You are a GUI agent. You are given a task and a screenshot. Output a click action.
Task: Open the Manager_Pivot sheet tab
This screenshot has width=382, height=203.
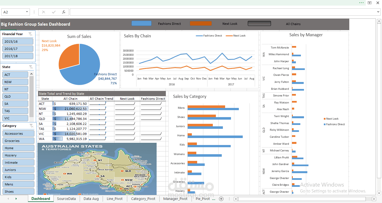pos(175,199)
